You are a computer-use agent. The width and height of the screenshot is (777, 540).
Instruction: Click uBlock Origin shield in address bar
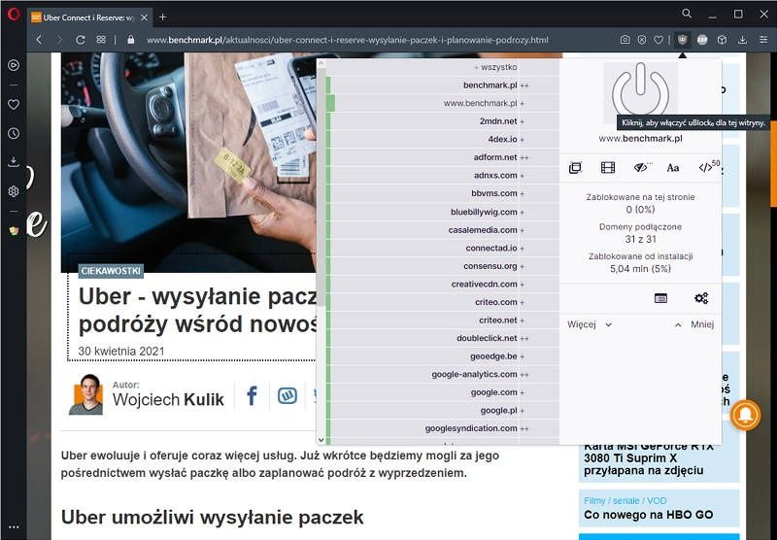[683, 40]
